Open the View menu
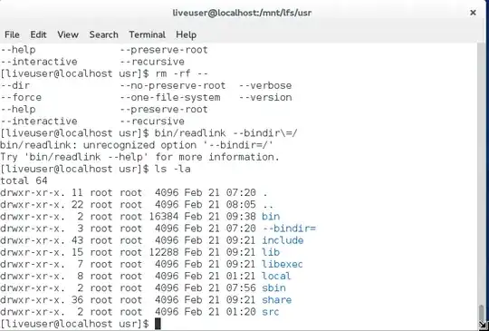 (68, 34)
